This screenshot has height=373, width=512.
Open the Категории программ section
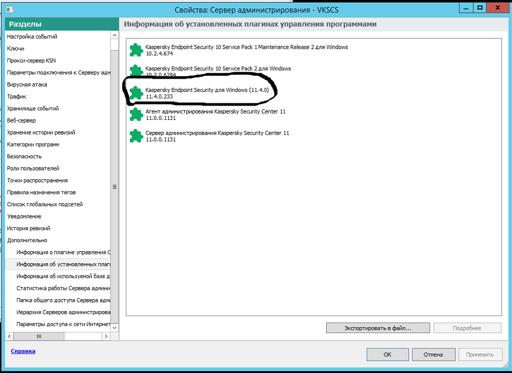[33, 145]
